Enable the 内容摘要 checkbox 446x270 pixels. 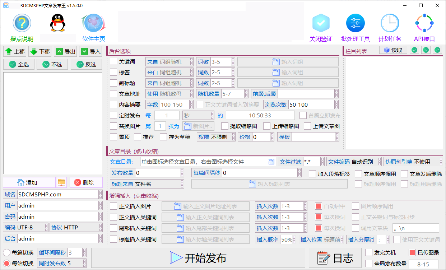pos(113,105)
